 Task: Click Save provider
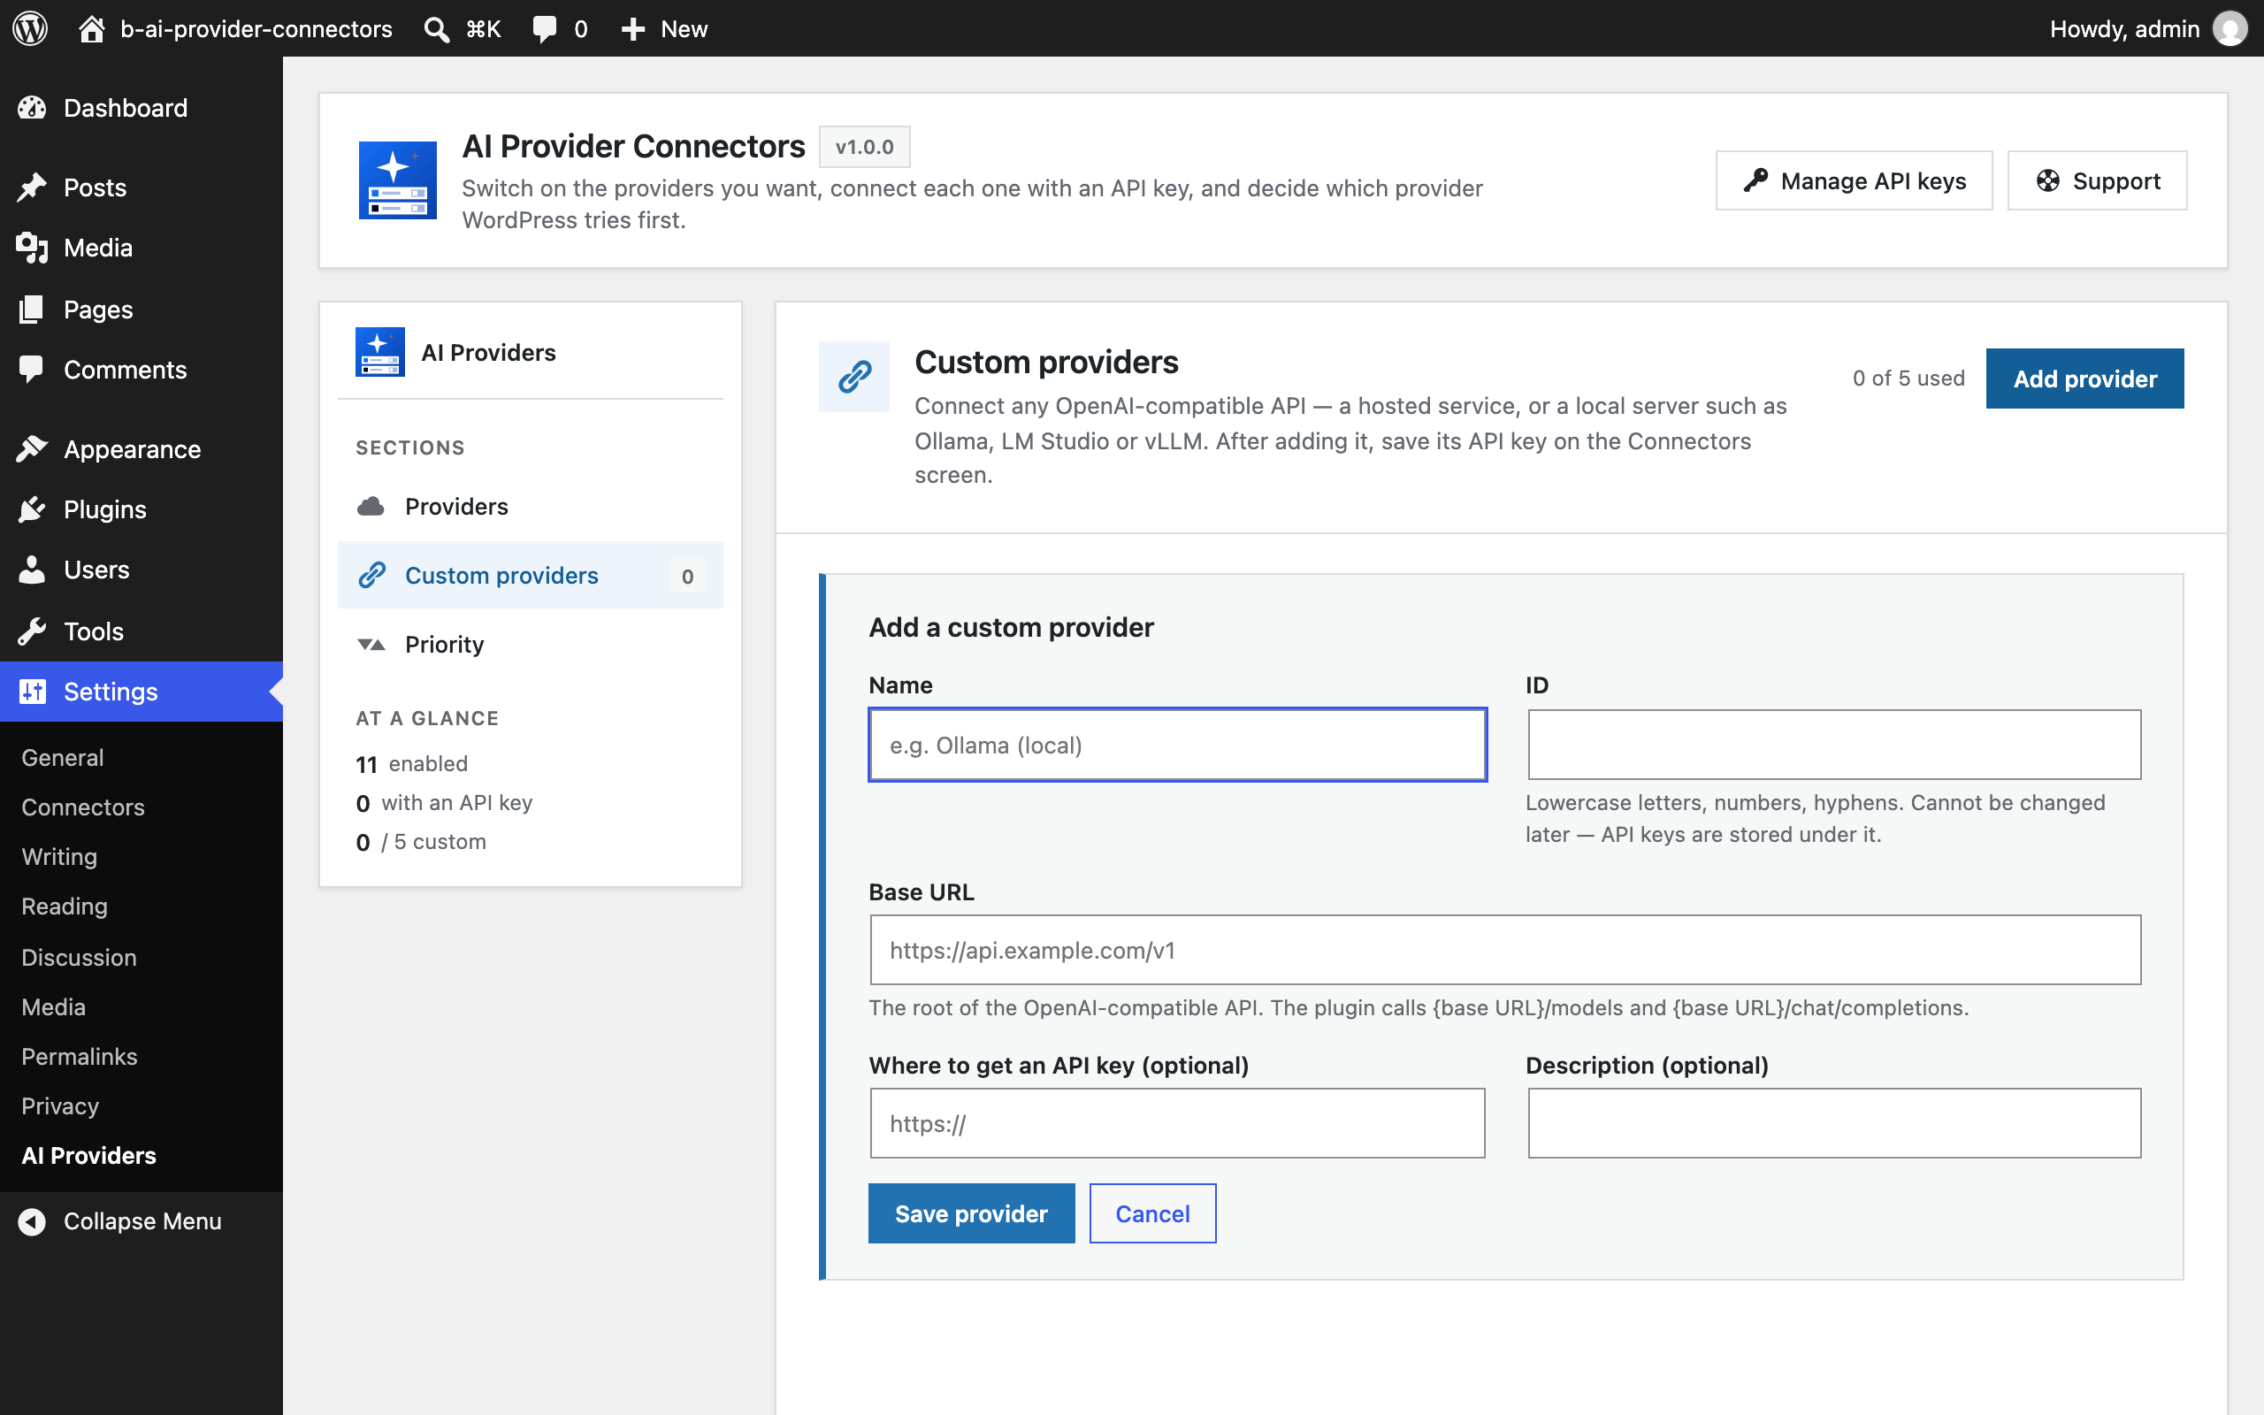tap(971, 1212)
